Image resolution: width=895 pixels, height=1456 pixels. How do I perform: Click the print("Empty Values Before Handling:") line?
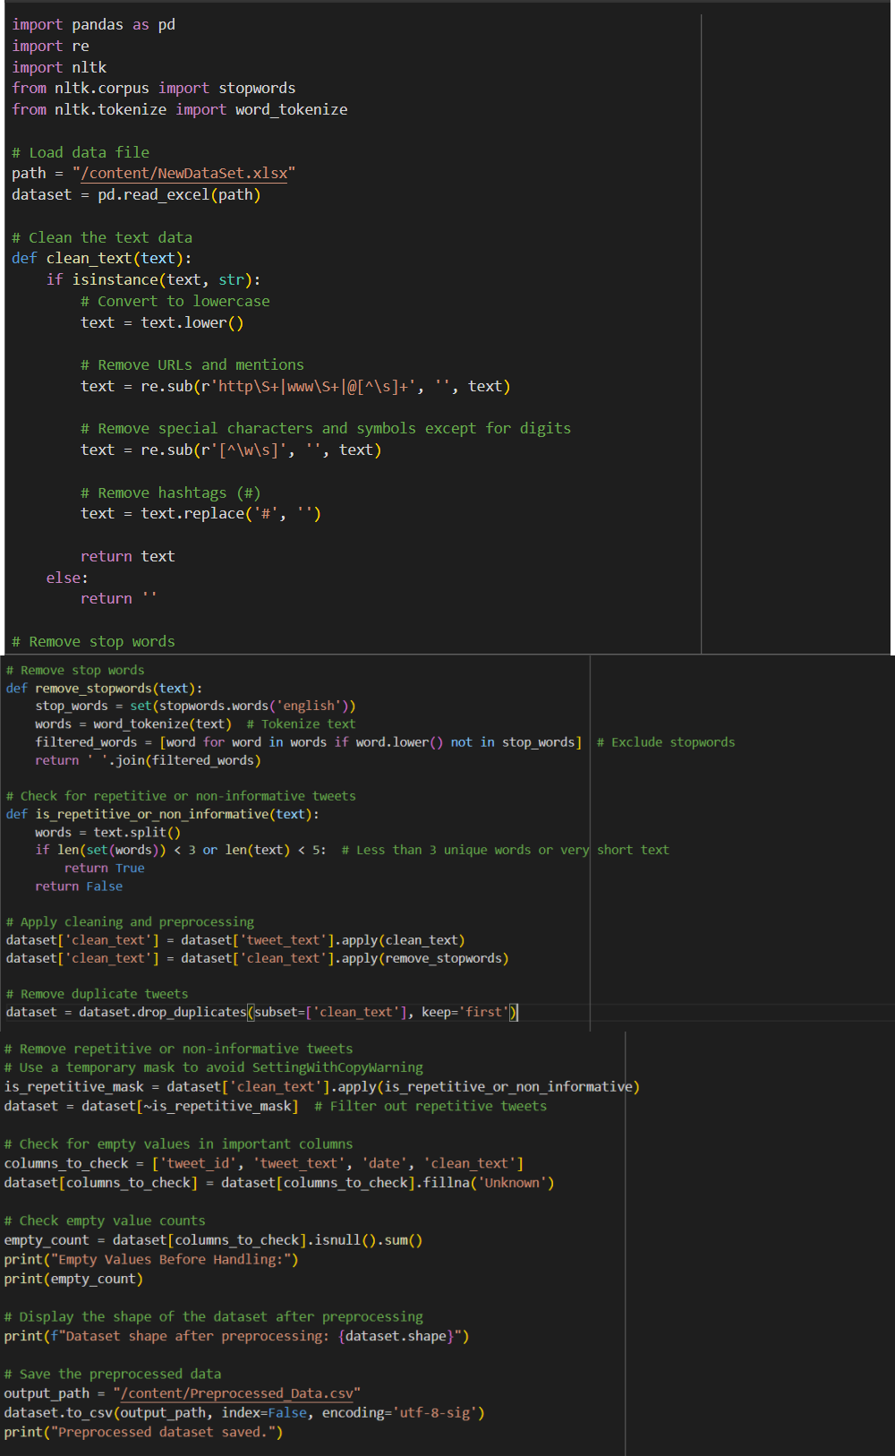coord(151,1260)
